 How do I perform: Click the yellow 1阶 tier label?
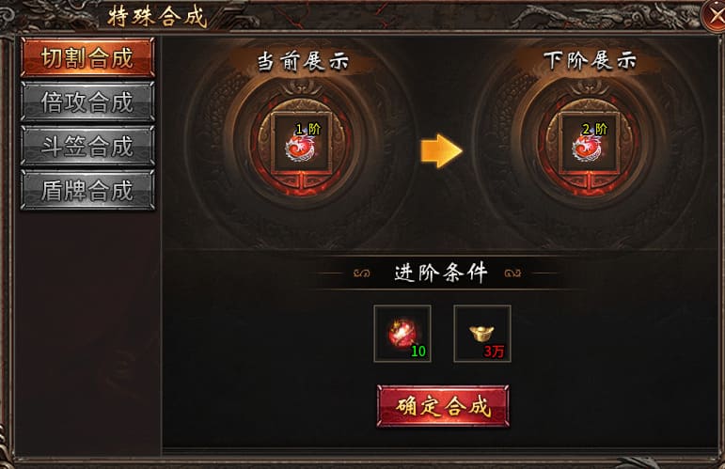click(x=308, y=130)
